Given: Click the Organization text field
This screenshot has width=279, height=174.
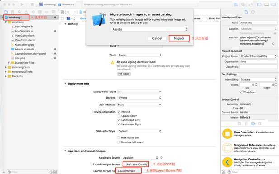Looking at the screenshot, I should pos(258,62).
